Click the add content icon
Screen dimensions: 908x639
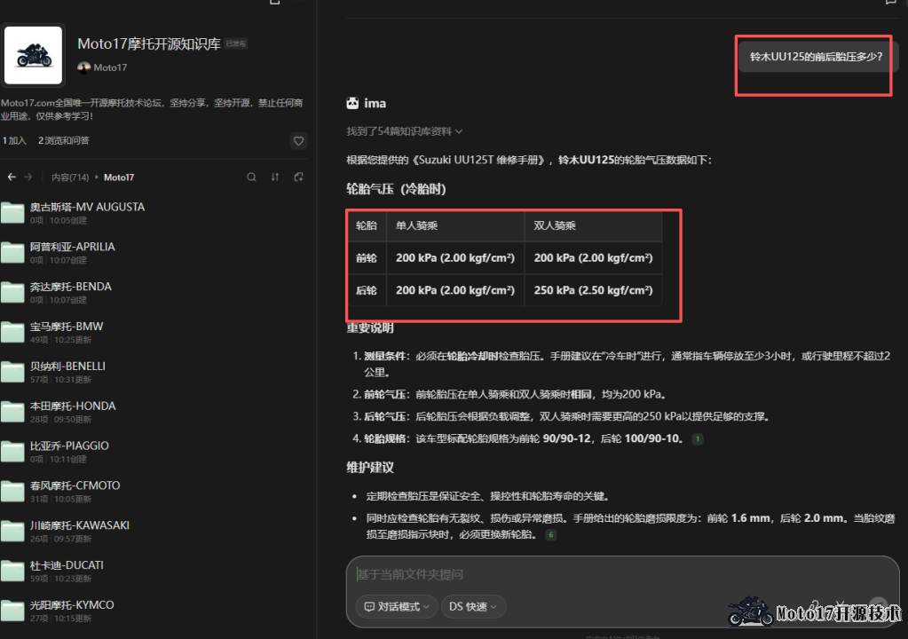(x=298, y=177)
